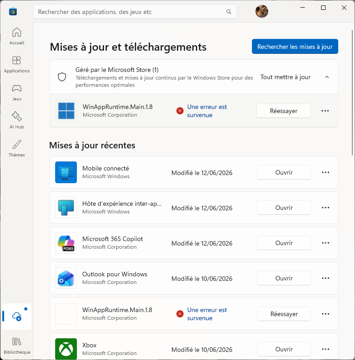This screenshot has width=355, height=360.
Task: Click the Mobile connecté app icon
Action: click(x=66, y=172)
